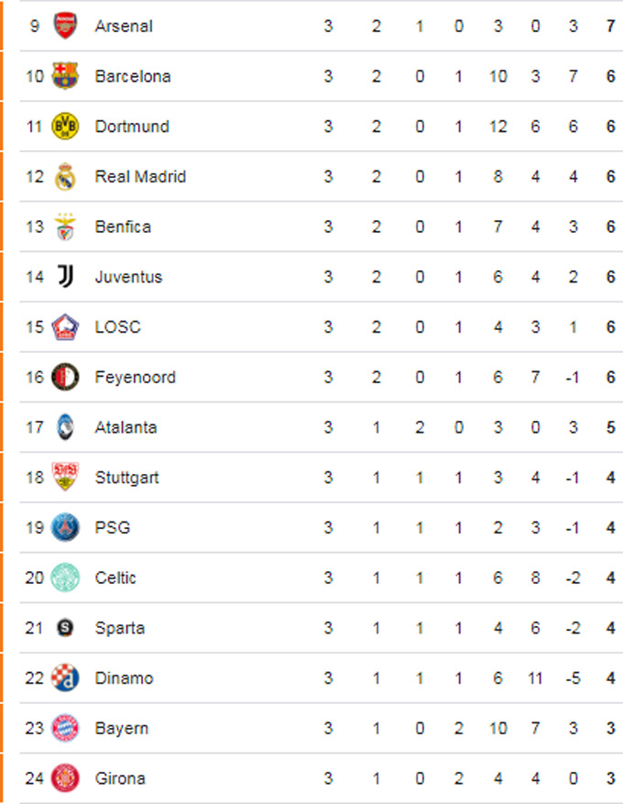Click the PSG club logo

[65, 527]
